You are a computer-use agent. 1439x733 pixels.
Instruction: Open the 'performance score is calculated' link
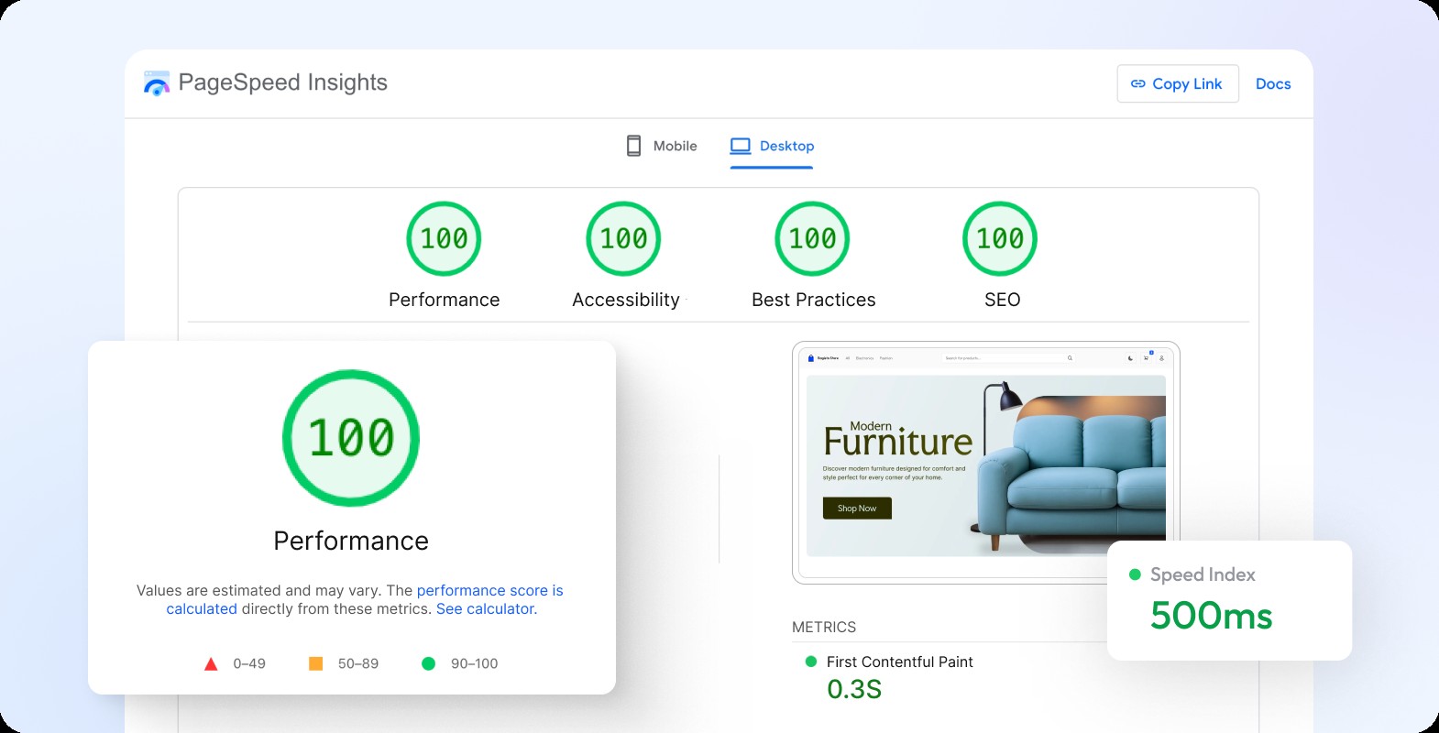click(365, 599)
